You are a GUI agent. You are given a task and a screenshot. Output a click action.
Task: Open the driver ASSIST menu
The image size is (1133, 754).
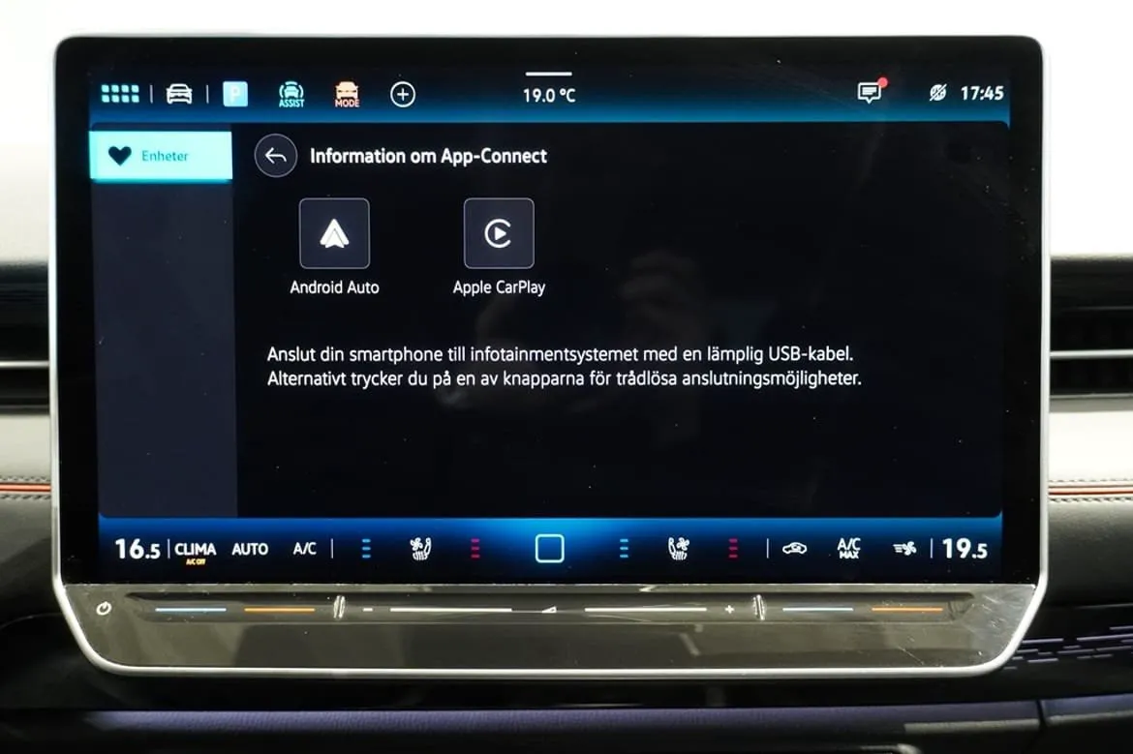coord(291,95)
